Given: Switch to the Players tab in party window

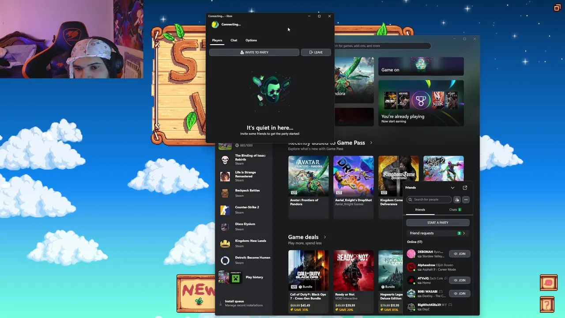Looking at the screenshot, I should [x=217, y=40].
